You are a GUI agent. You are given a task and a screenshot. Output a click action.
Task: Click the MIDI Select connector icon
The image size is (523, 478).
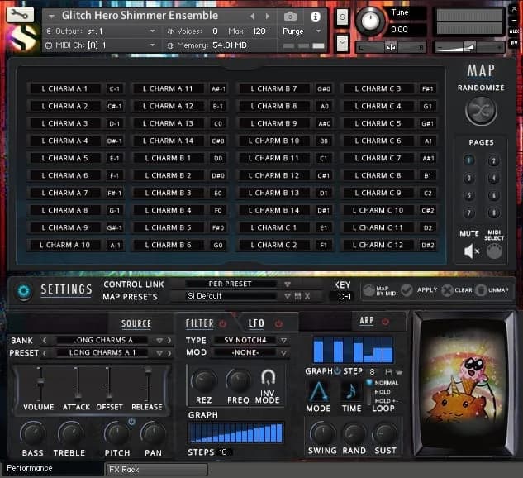(x=494, y=251)
